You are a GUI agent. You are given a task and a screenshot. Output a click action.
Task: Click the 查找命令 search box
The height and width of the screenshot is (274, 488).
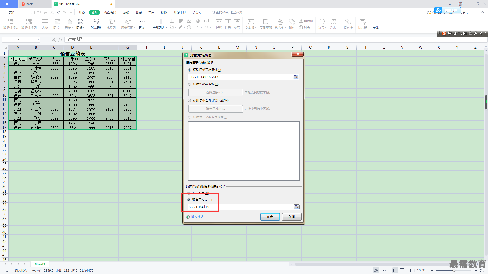(228, 12)
